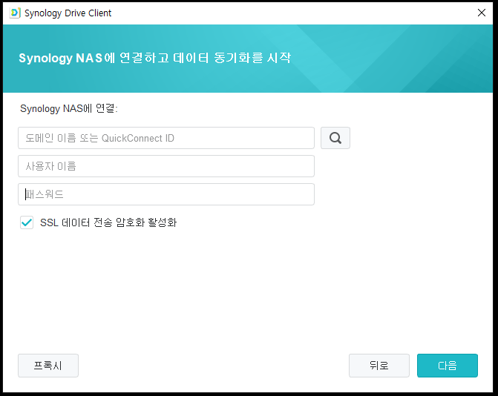Open 프록시 settings button
The height and width of the screenshot is (396, 498).
click(x=48, y=366)
